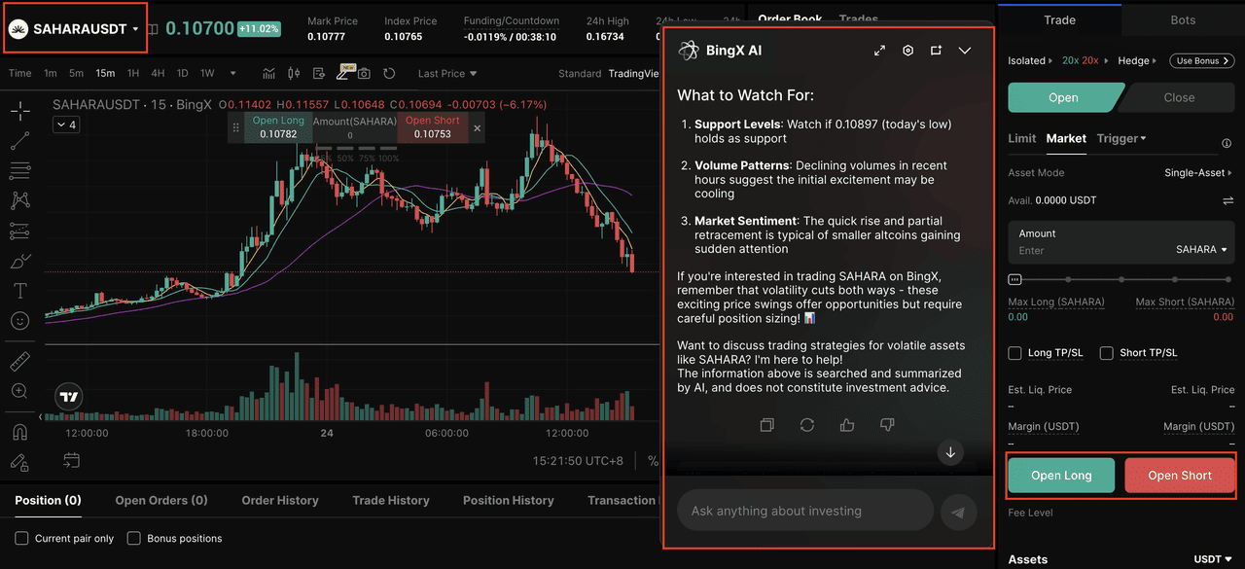Enable Long TP/SL checkbox
The image size is (1245, 569).
click(x=1015, y=353)
